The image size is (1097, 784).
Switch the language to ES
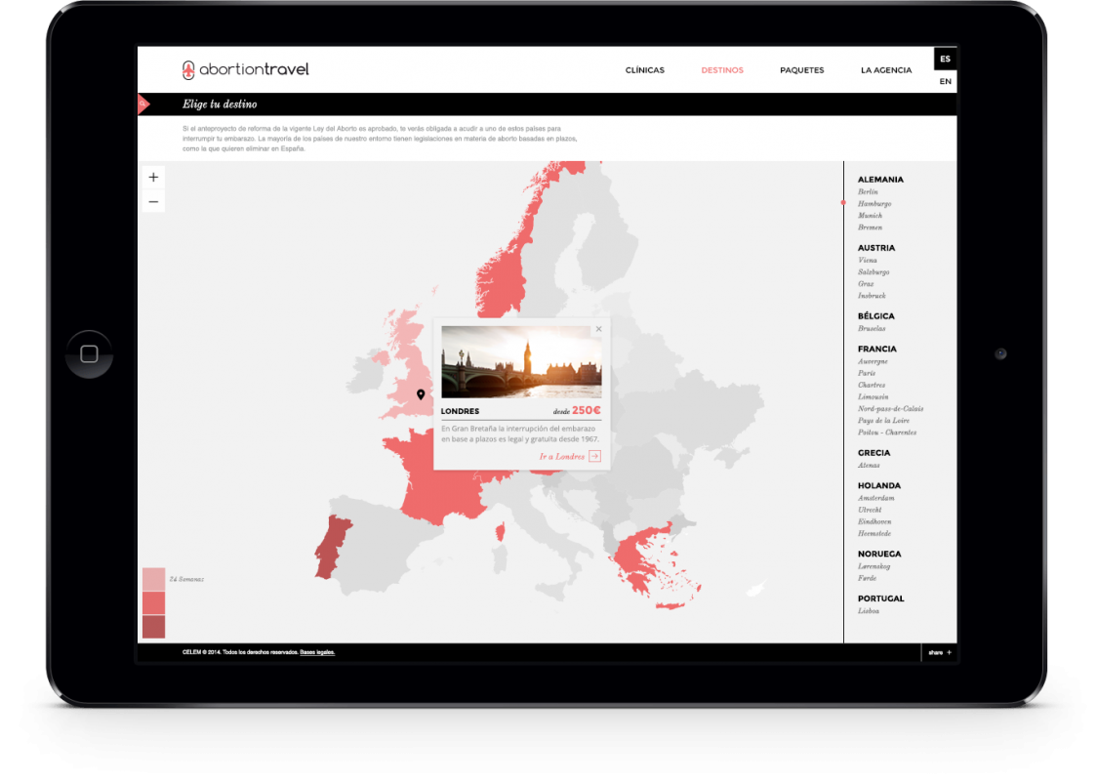945,59
